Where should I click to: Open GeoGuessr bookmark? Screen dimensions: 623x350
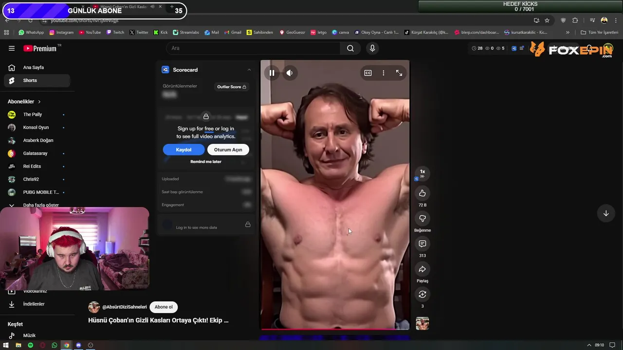(292, 33)
